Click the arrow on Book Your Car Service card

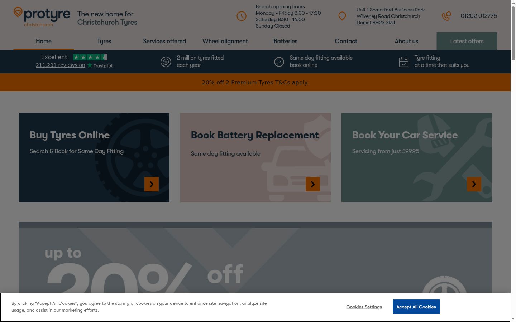pos(474,184)
